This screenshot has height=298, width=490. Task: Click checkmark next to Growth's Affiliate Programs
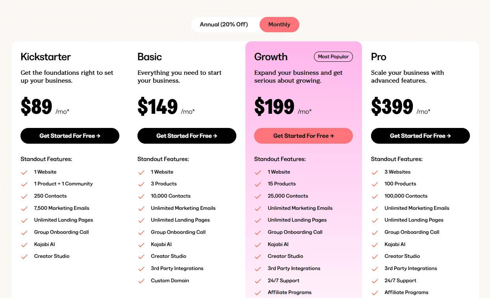point(258,292)
